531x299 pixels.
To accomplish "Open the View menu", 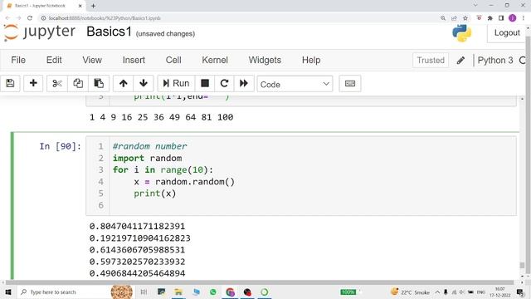I will pos(92,61).
